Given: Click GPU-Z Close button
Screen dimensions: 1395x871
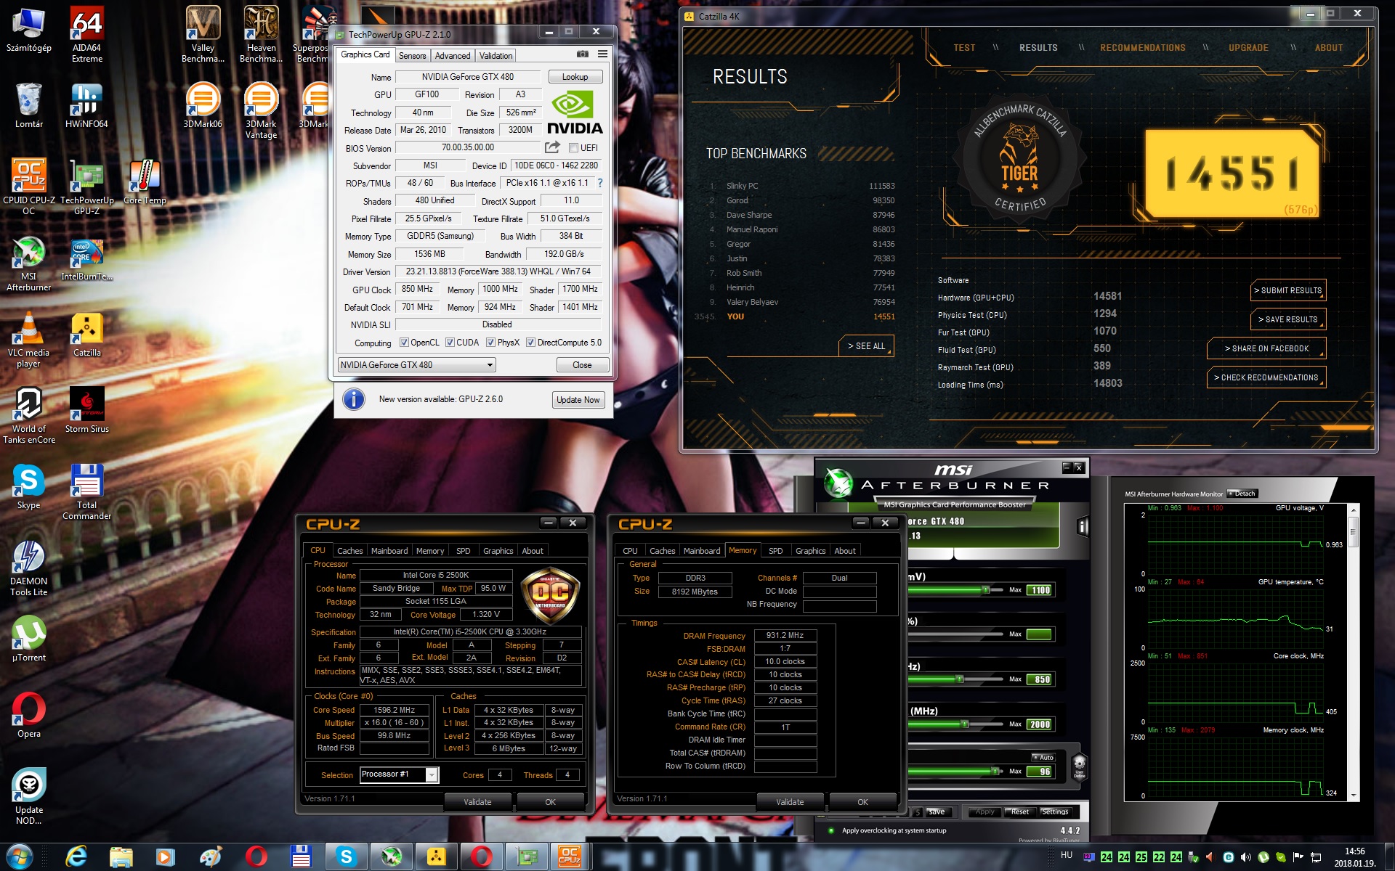Looking at the screenshot, I should 582,365.
